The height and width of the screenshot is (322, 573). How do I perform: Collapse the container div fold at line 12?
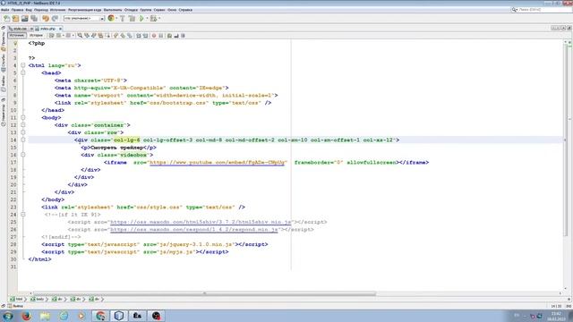(23, 125)
